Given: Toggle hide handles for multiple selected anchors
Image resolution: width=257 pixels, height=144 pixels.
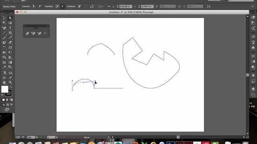Looking at the screenshot, I should (63, 6).
